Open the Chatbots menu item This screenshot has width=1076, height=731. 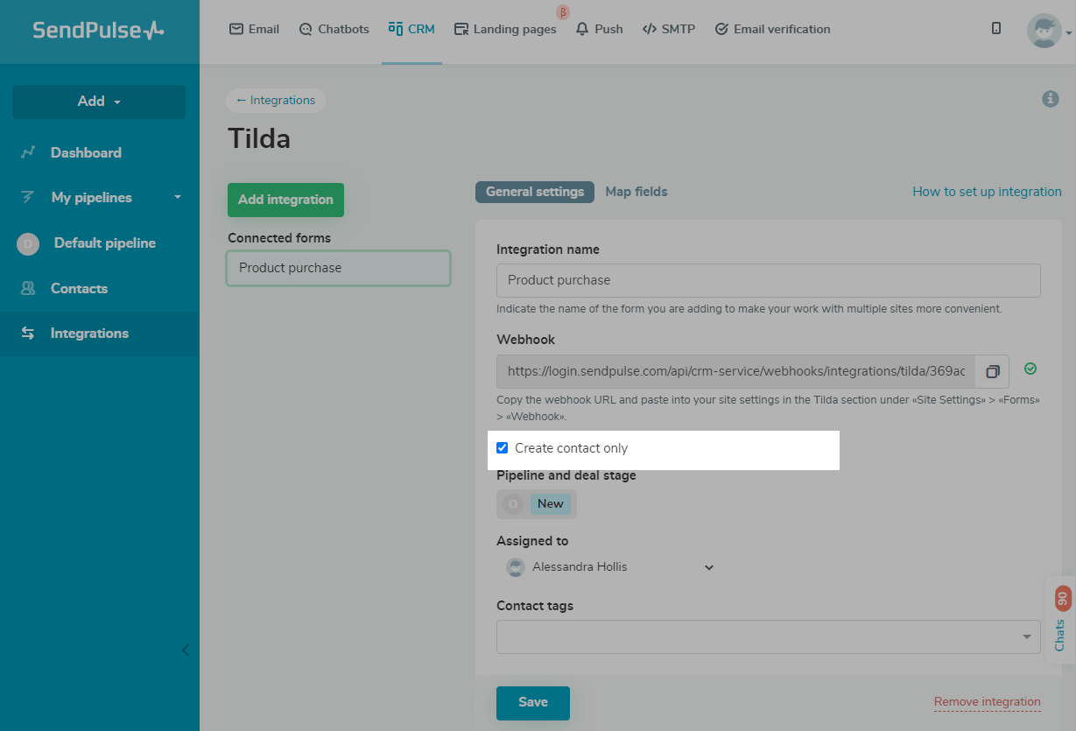tap(334, 29)
